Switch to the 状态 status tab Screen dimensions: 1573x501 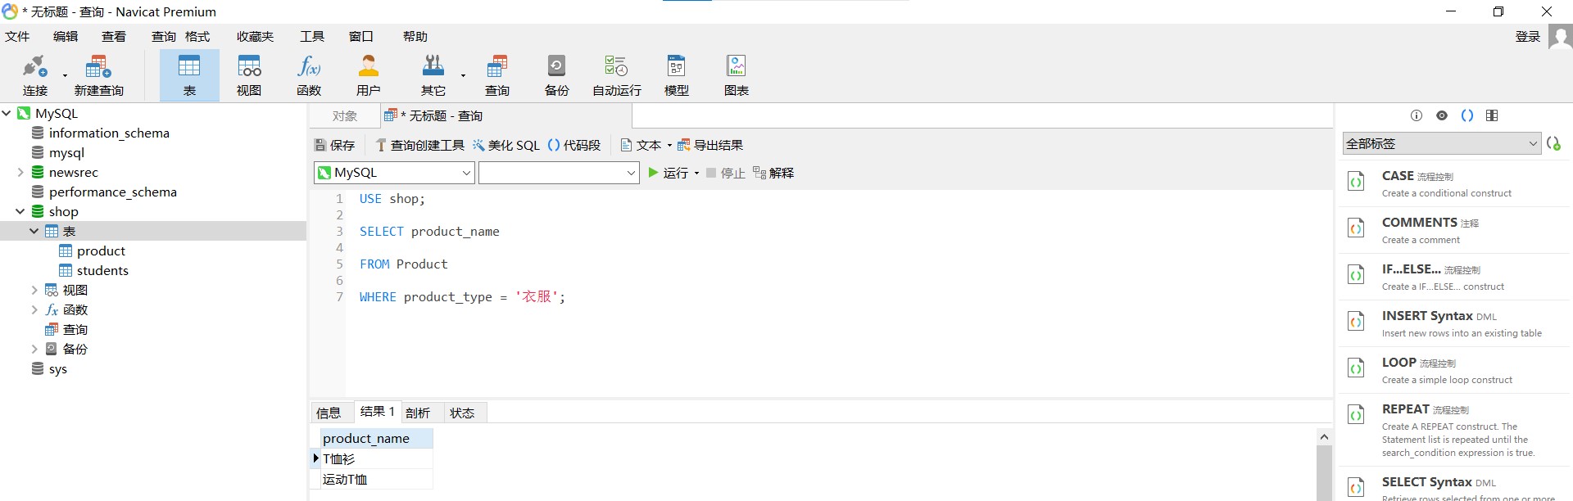[x=462, y=413]
